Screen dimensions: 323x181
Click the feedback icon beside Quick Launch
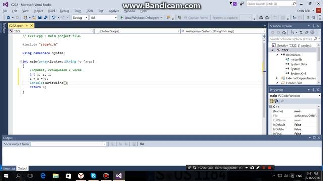pos(242,4)
